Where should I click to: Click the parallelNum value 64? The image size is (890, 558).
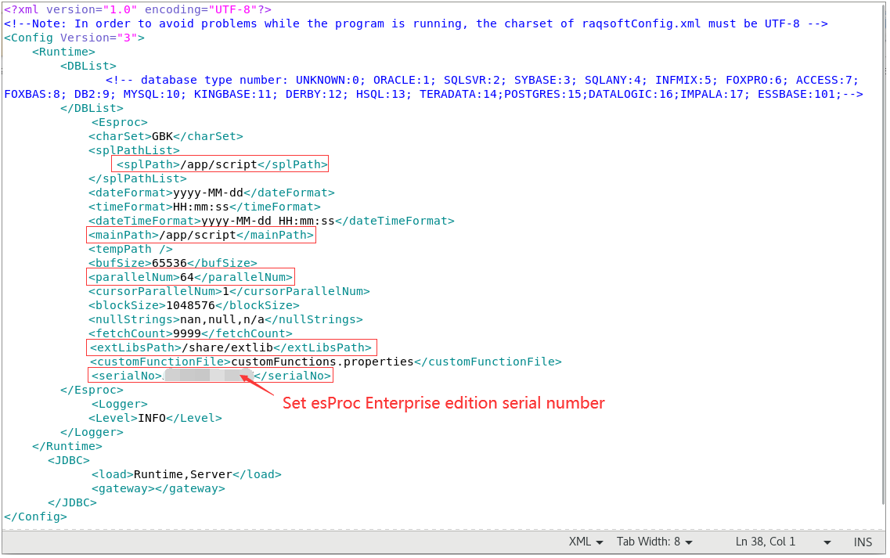tap(187, 277)
